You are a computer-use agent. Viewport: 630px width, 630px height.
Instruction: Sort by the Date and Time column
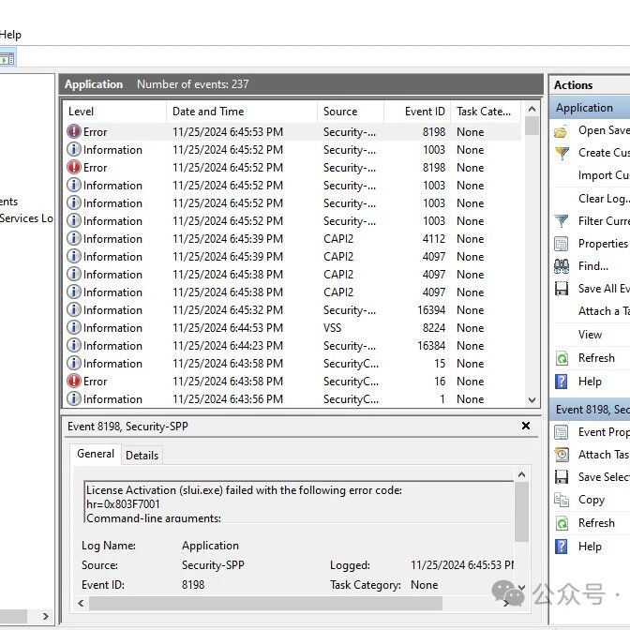[242, 112]
